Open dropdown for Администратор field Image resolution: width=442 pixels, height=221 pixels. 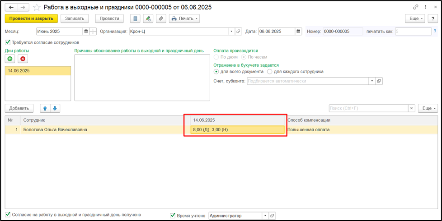pos(265,216)
